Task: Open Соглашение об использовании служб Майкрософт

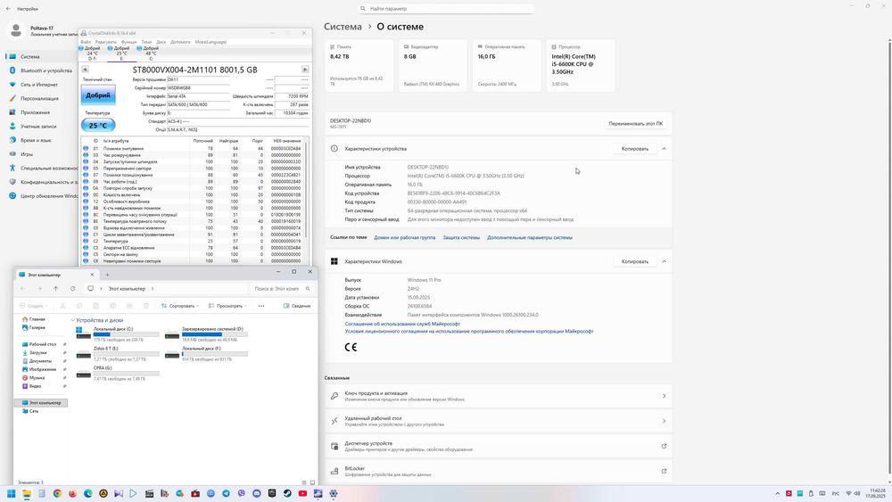Action: pos(402,324)
